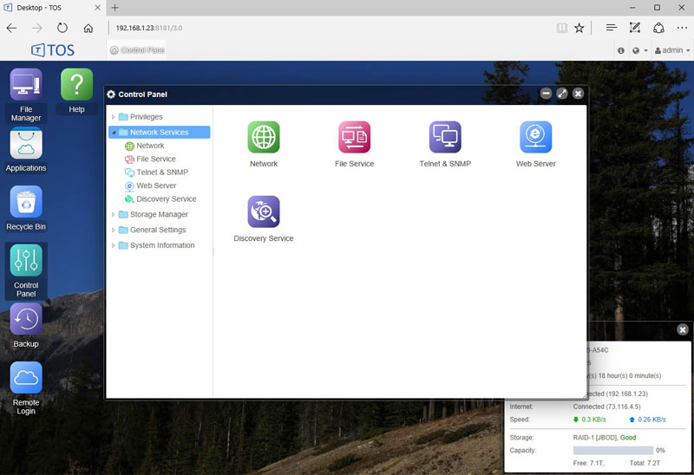Open the Web Server icon

point(535,138)
